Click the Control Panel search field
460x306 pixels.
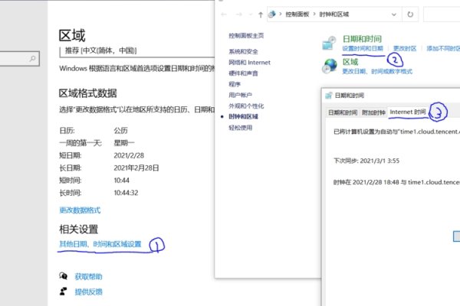(x=442, y=15)
